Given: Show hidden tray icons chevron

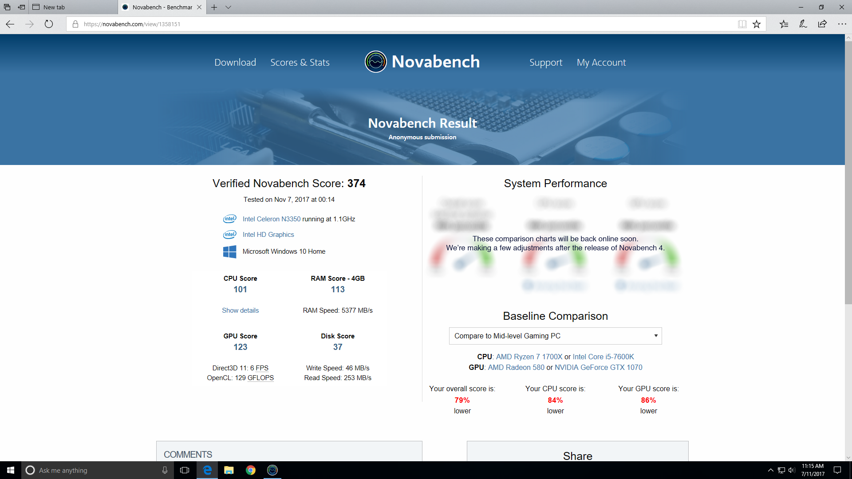Looking at the screenshot, I should click(x=770, y=470).
